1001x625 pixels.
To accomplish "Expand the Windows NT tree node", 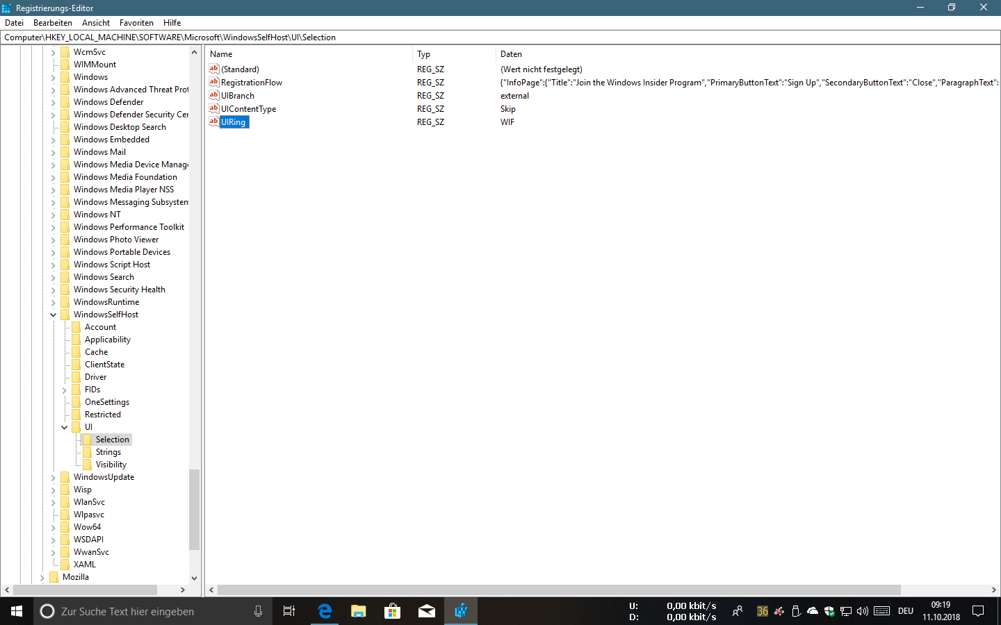I will click(x=53, y=215).
